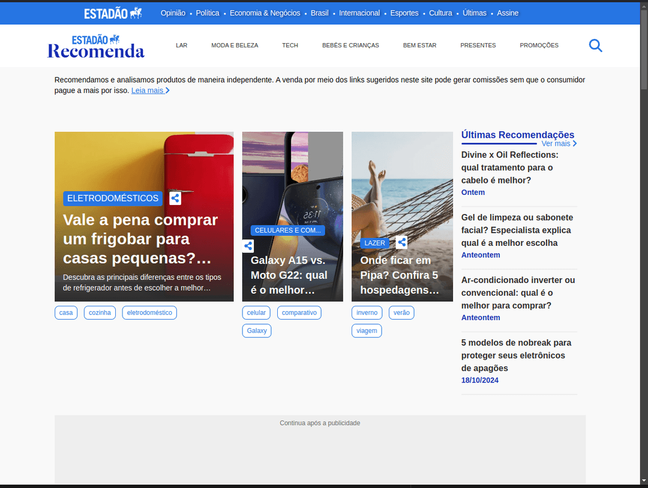Click the Estadão logo in top bar
This screenshot has height=488, width=648.
pyautogui.click(x=113, y=13)
